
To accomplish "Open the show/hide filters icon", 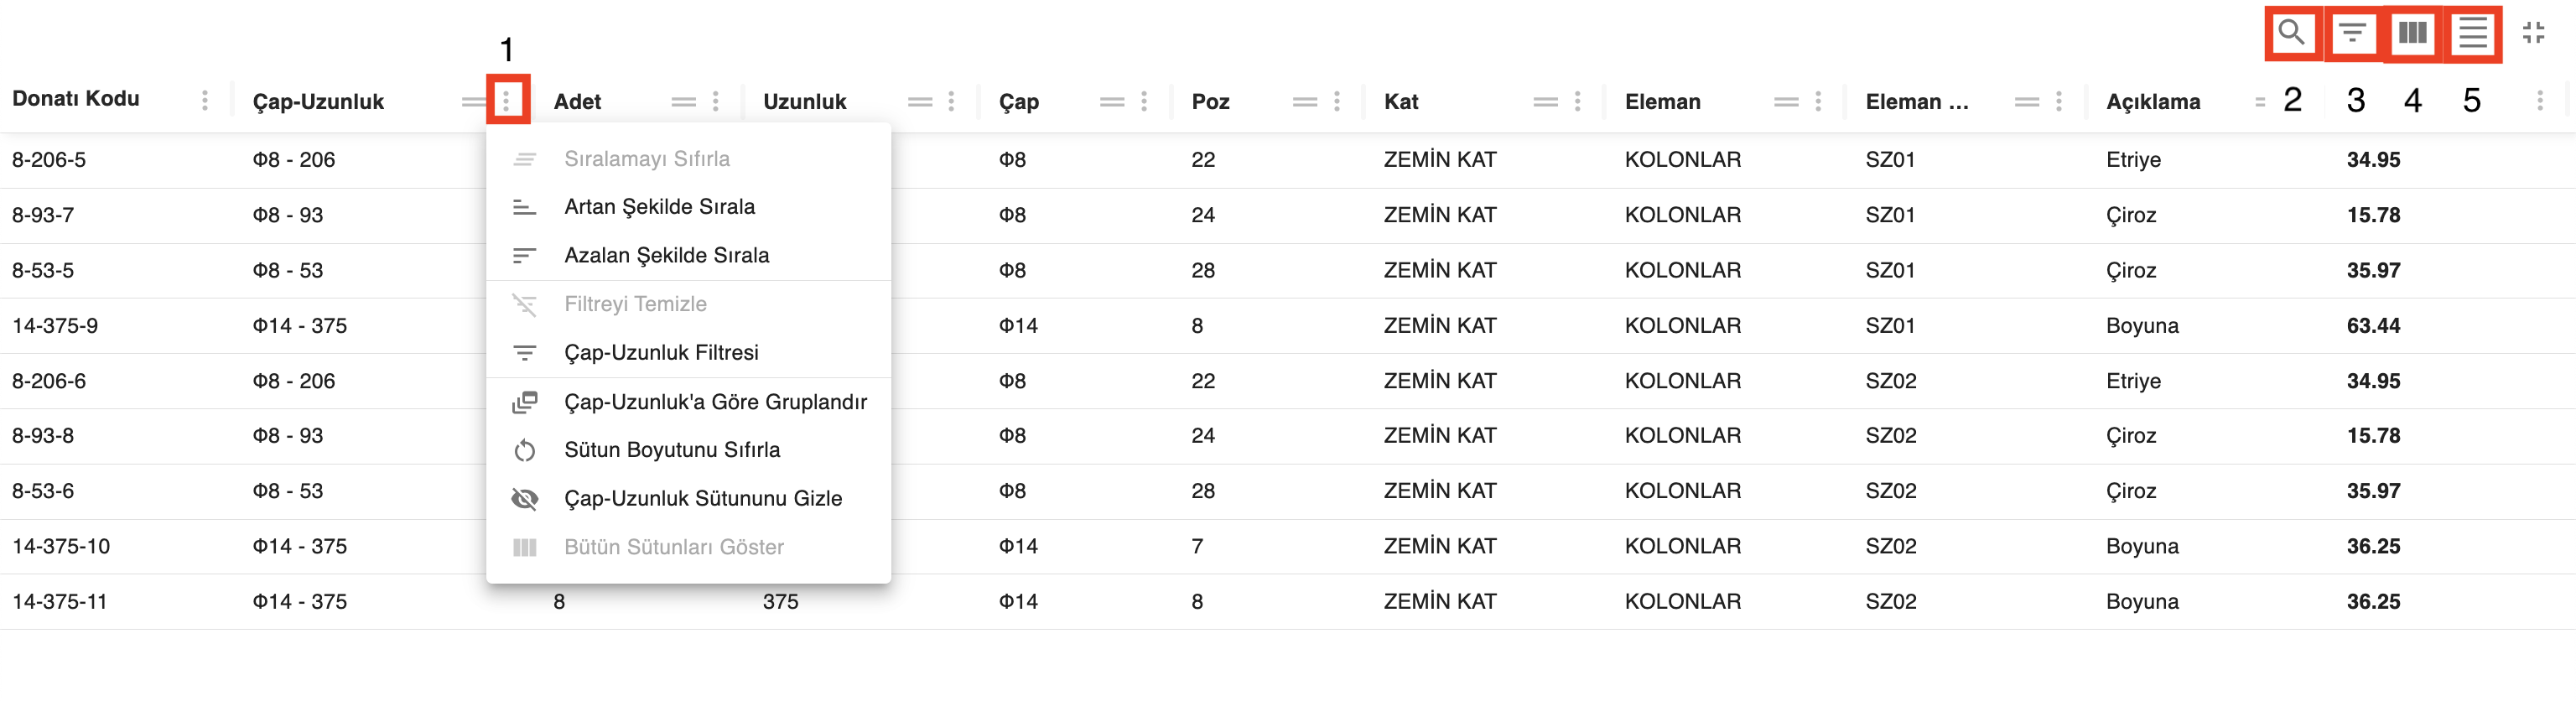I will pyautogui.click(x=2352, y=33).
